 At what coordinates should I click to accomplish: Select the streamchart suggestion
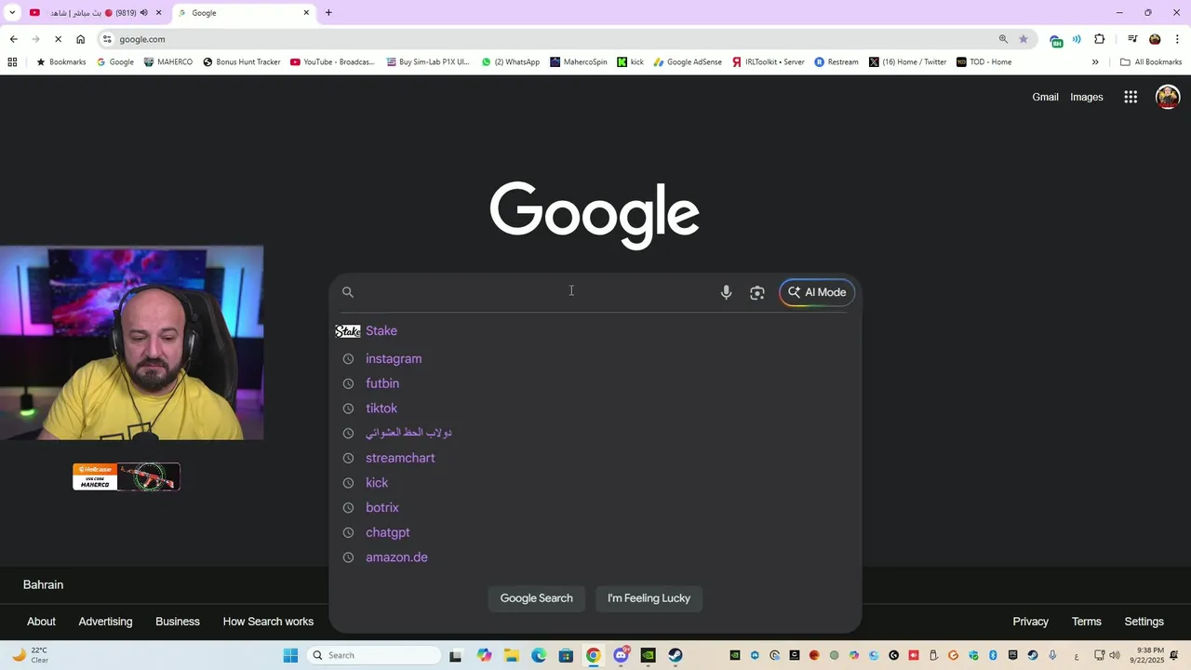point(595,458)
